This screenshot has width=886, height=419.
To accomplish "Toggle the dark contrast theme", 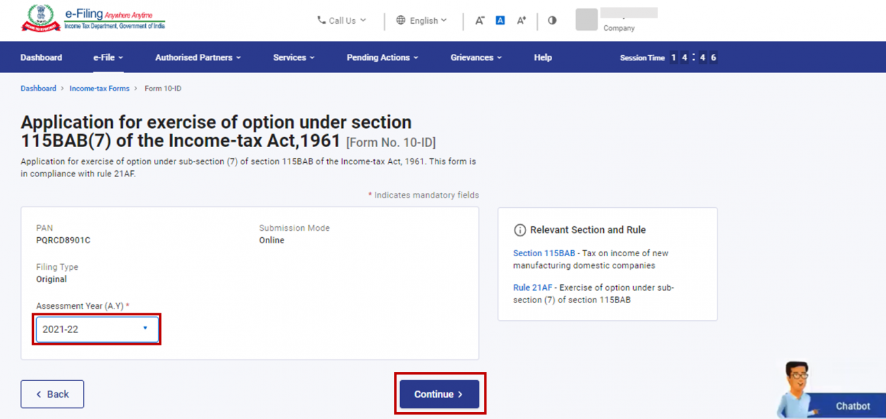I will click(x=551, y=20).
